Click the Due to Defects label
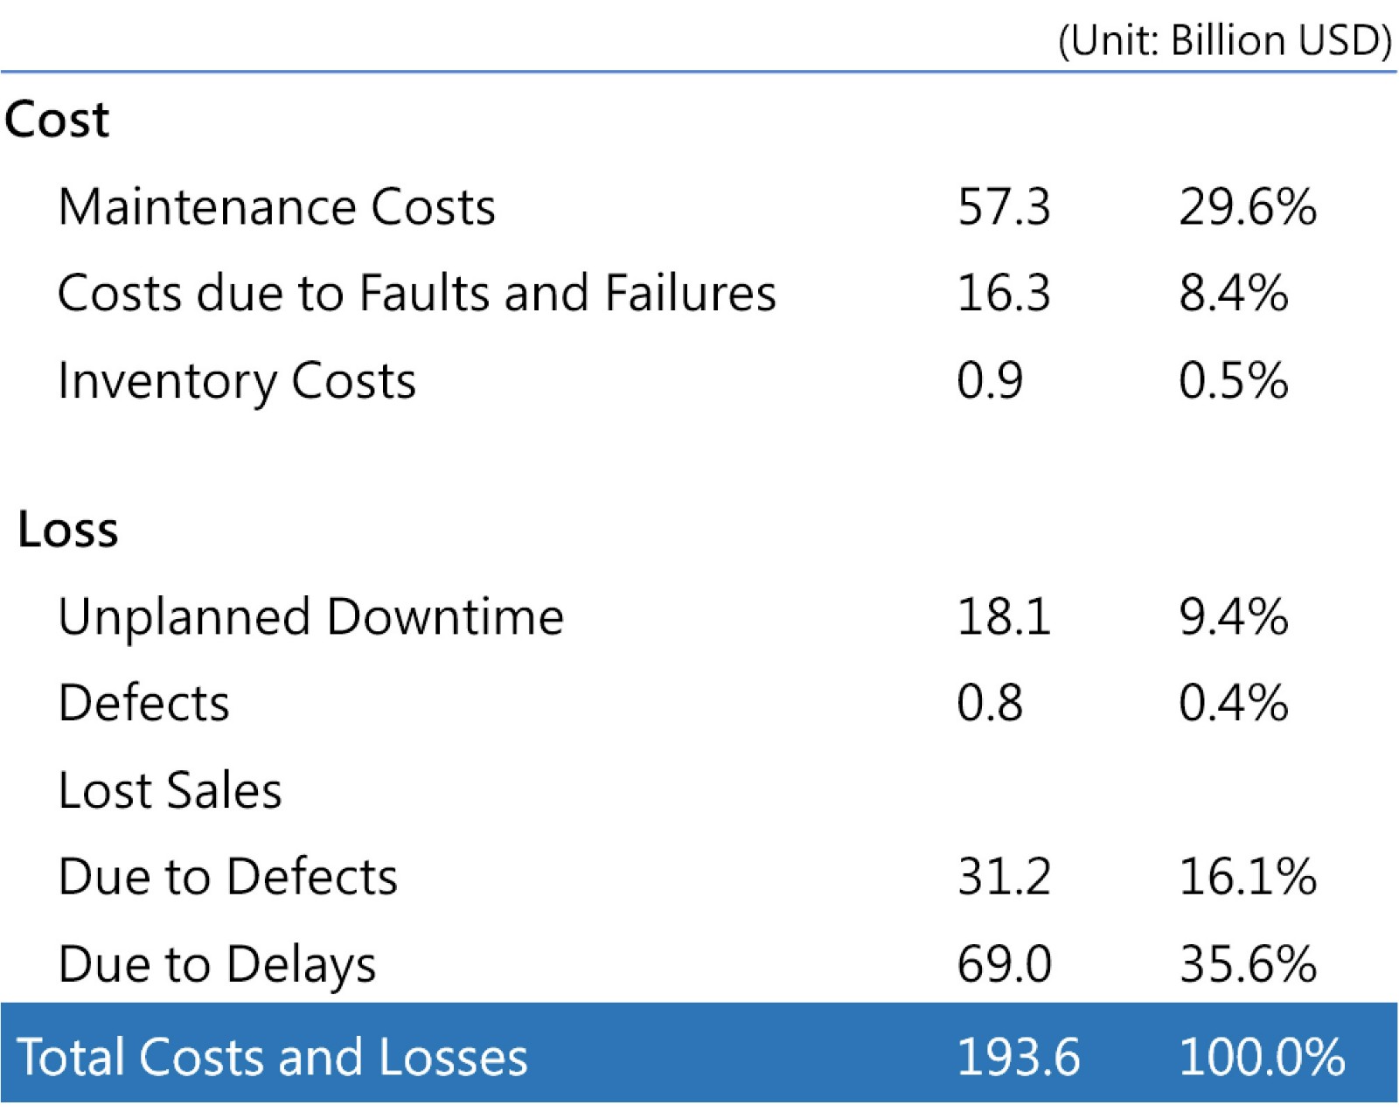The image size is (1399, 1112). click(227, 877)
